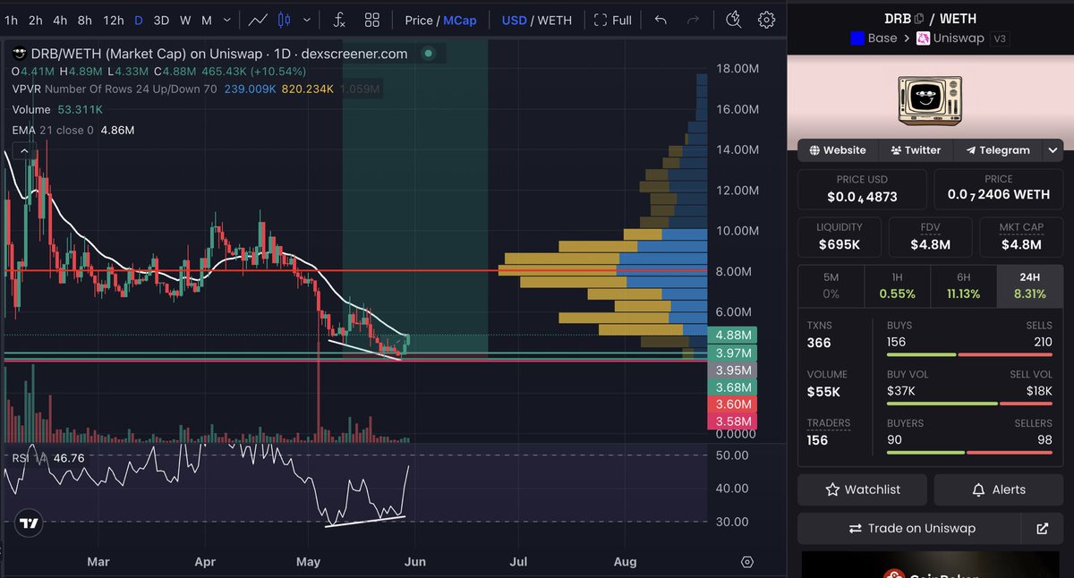Click the V3 version badge

[1000, 38]
